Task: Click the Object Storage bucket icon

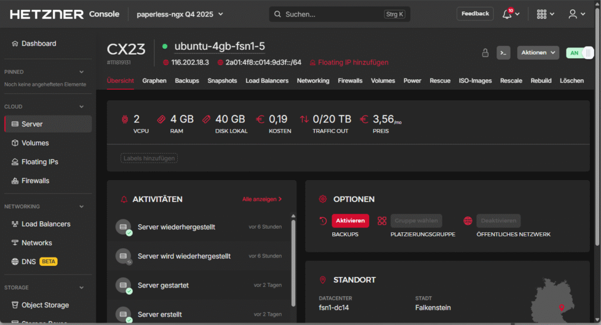Action: coord(15,305)
